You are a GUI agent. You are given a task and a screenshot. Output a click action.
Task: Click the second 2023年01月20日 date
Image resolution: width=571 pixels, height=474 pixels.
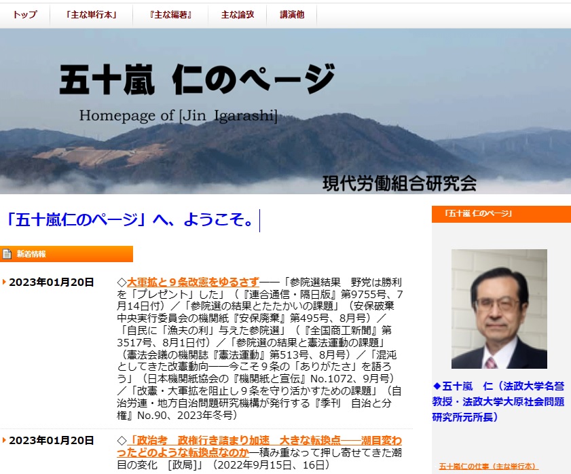pyautogui.click(x=52, y=440)
